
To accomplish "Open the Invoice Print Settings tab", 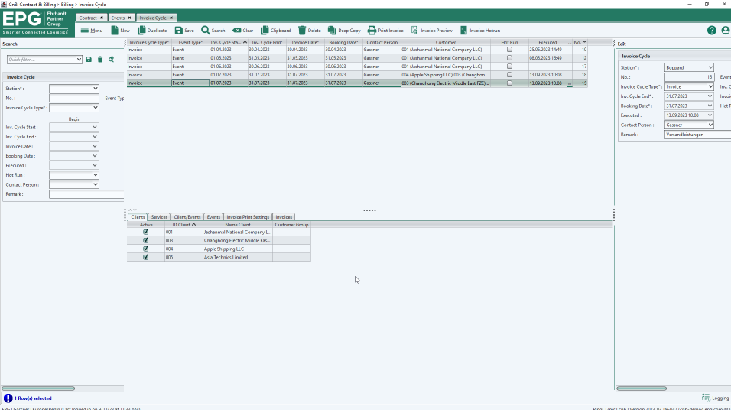I will tap(248, 217).
